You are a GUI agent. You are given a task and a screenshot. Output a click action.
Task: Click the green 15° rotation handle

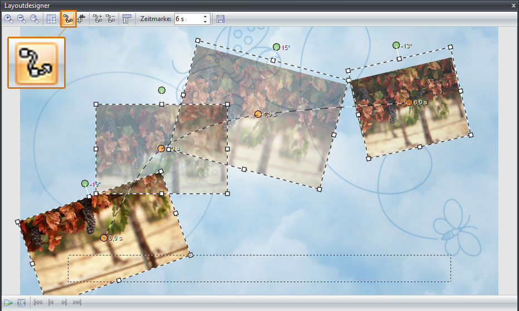[276, 47]
